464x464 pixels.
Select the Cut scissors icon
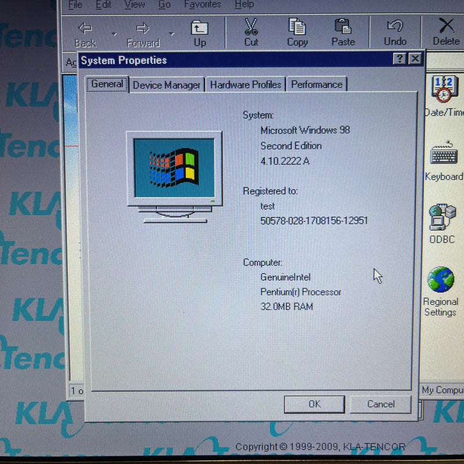251,28
